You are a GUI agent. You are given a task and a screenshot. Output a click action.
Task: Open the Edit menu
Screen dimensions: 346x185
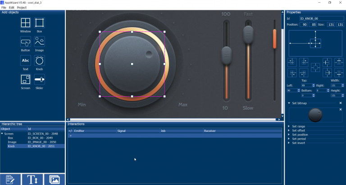(x=11, y=8)
